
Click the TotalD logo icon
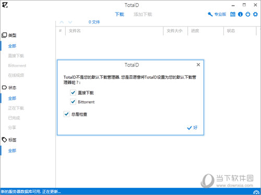click(5, 5)
